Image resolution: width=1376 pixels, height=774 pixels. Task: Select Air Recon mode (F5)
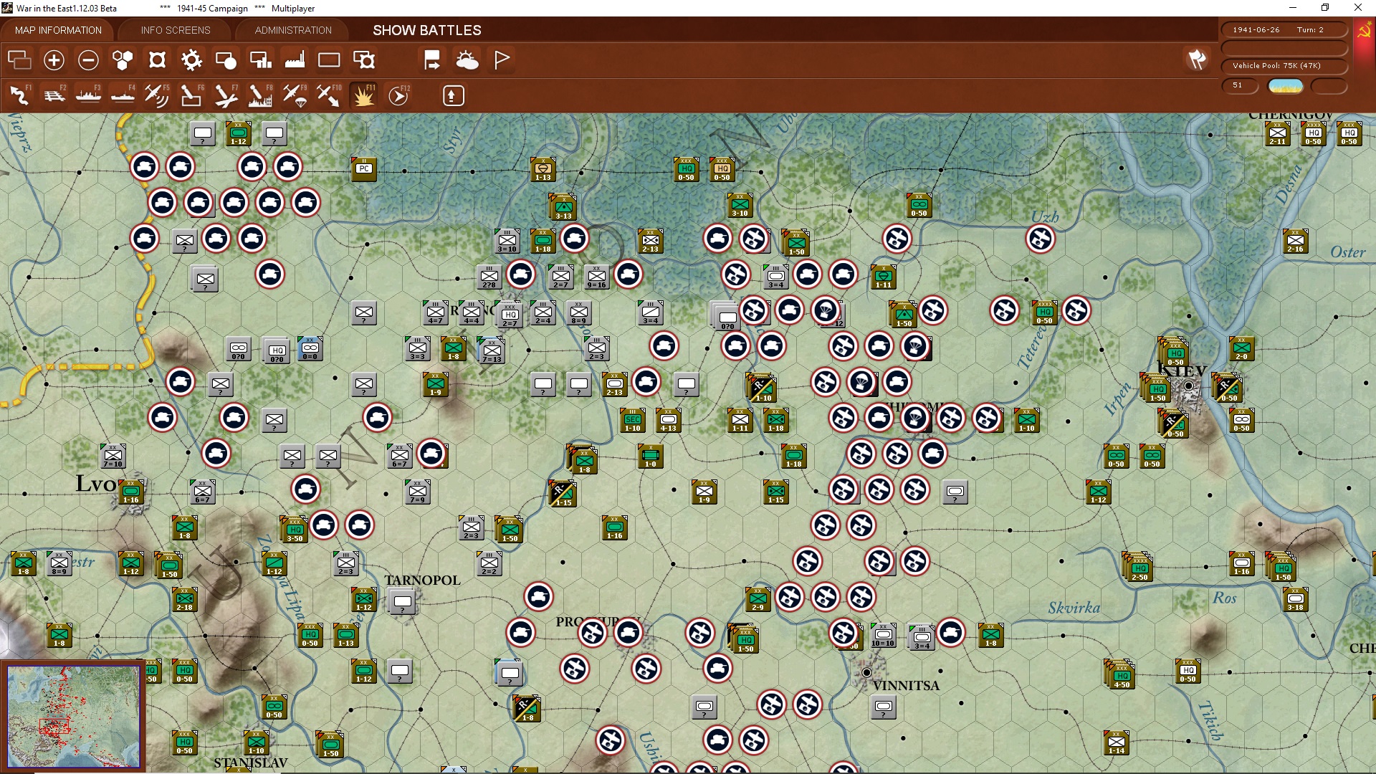156,95
